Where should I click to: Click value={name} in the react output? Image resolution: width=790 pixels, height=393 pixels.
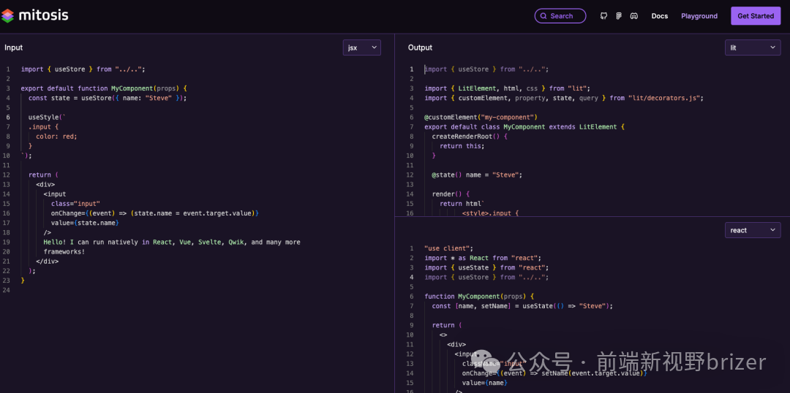coord(484,383)
